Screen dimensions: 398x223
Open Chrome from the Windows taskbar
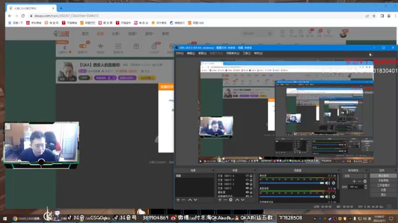click(x=27, y=219)
